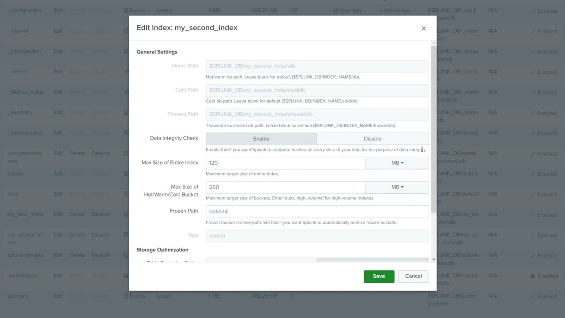Open the _metrics_rollup index name
Screen dimensions: 565x318
(26, 92)
